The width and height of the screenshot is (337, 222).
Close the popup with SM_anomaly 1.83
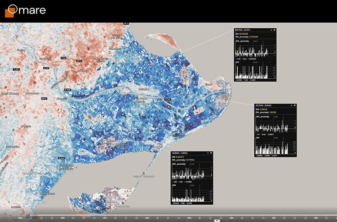pos(295,105)
